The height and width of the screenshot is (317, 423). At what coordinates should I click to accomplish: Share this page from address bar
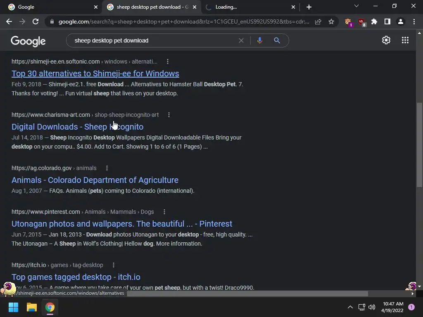tap(318, 21)
